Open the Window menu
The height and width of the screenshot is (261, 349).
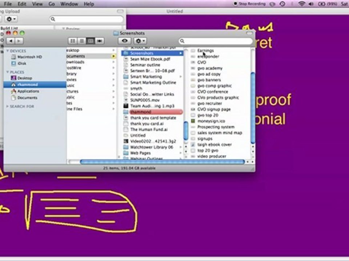pyautogui.click(x=69, y=4)
